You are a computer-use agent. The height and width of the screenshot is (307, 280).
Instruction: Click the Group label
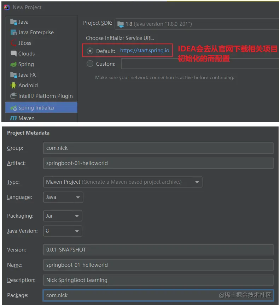[x=15, y=148]
